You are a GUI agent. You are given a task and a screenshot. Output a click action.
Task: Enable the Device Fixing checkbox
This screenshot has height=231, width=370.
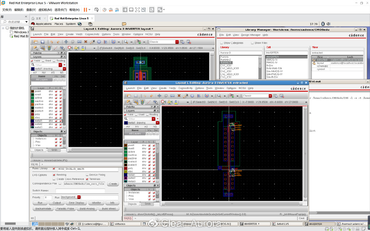point(87,175)
